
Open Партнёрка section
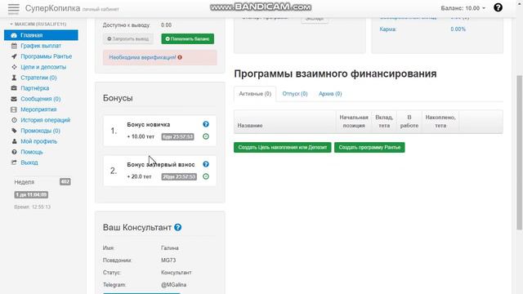point(34,88)
